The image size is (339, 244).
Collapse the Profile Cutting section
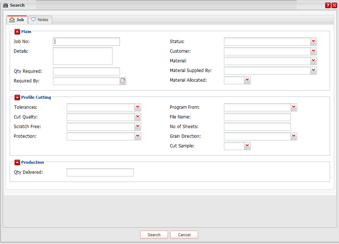17,98
